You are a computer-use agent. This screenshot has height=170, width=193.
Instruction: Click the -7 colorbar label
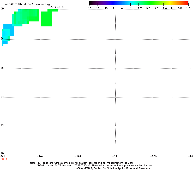click(x=113, y=8)
